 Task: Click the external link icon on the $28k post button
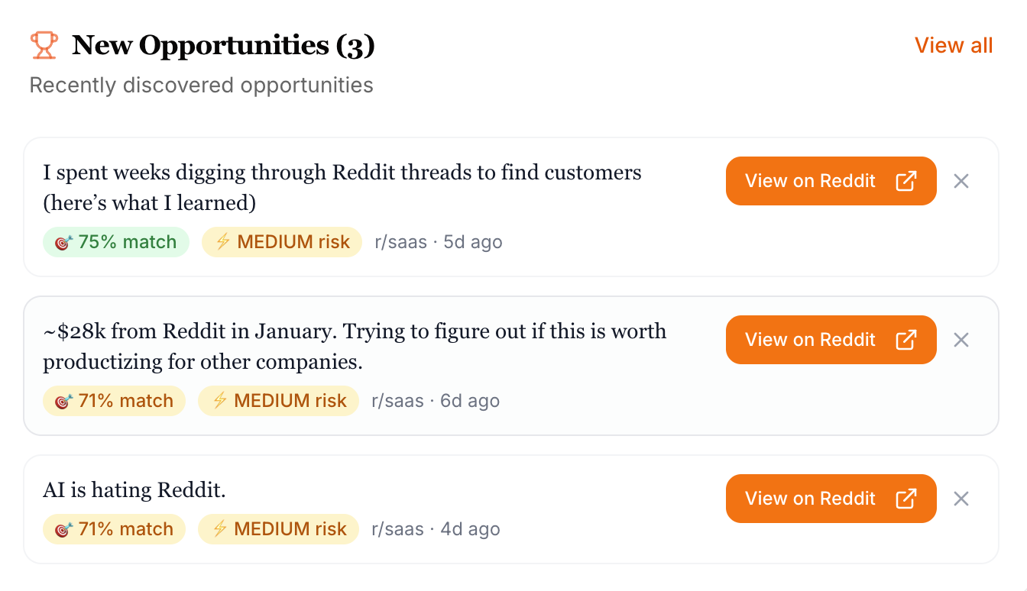pos(906,340)
